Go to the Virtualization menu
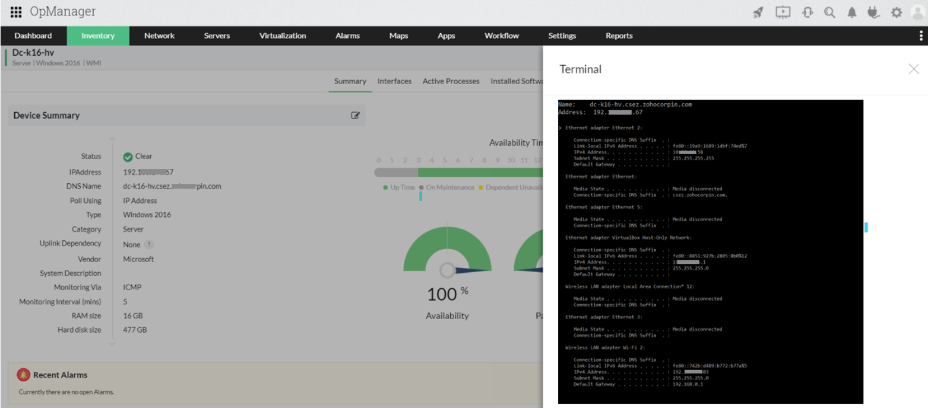Screen dimensions: 934x408 pyautogui.click(x=283, y=36)
